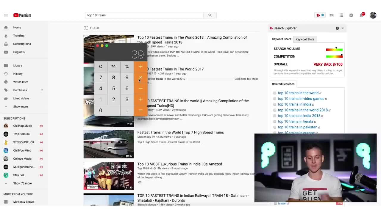This screenshot has height=214, width=381.
Task: Click calculator equals key
Action: click(140, 111)
